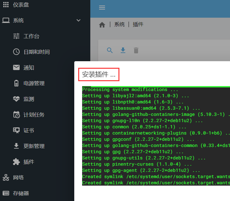The image size is (230, 201).
Task: Click 插件 breadcrumb link
Action: pyautogui.click(x=138, y=24)
